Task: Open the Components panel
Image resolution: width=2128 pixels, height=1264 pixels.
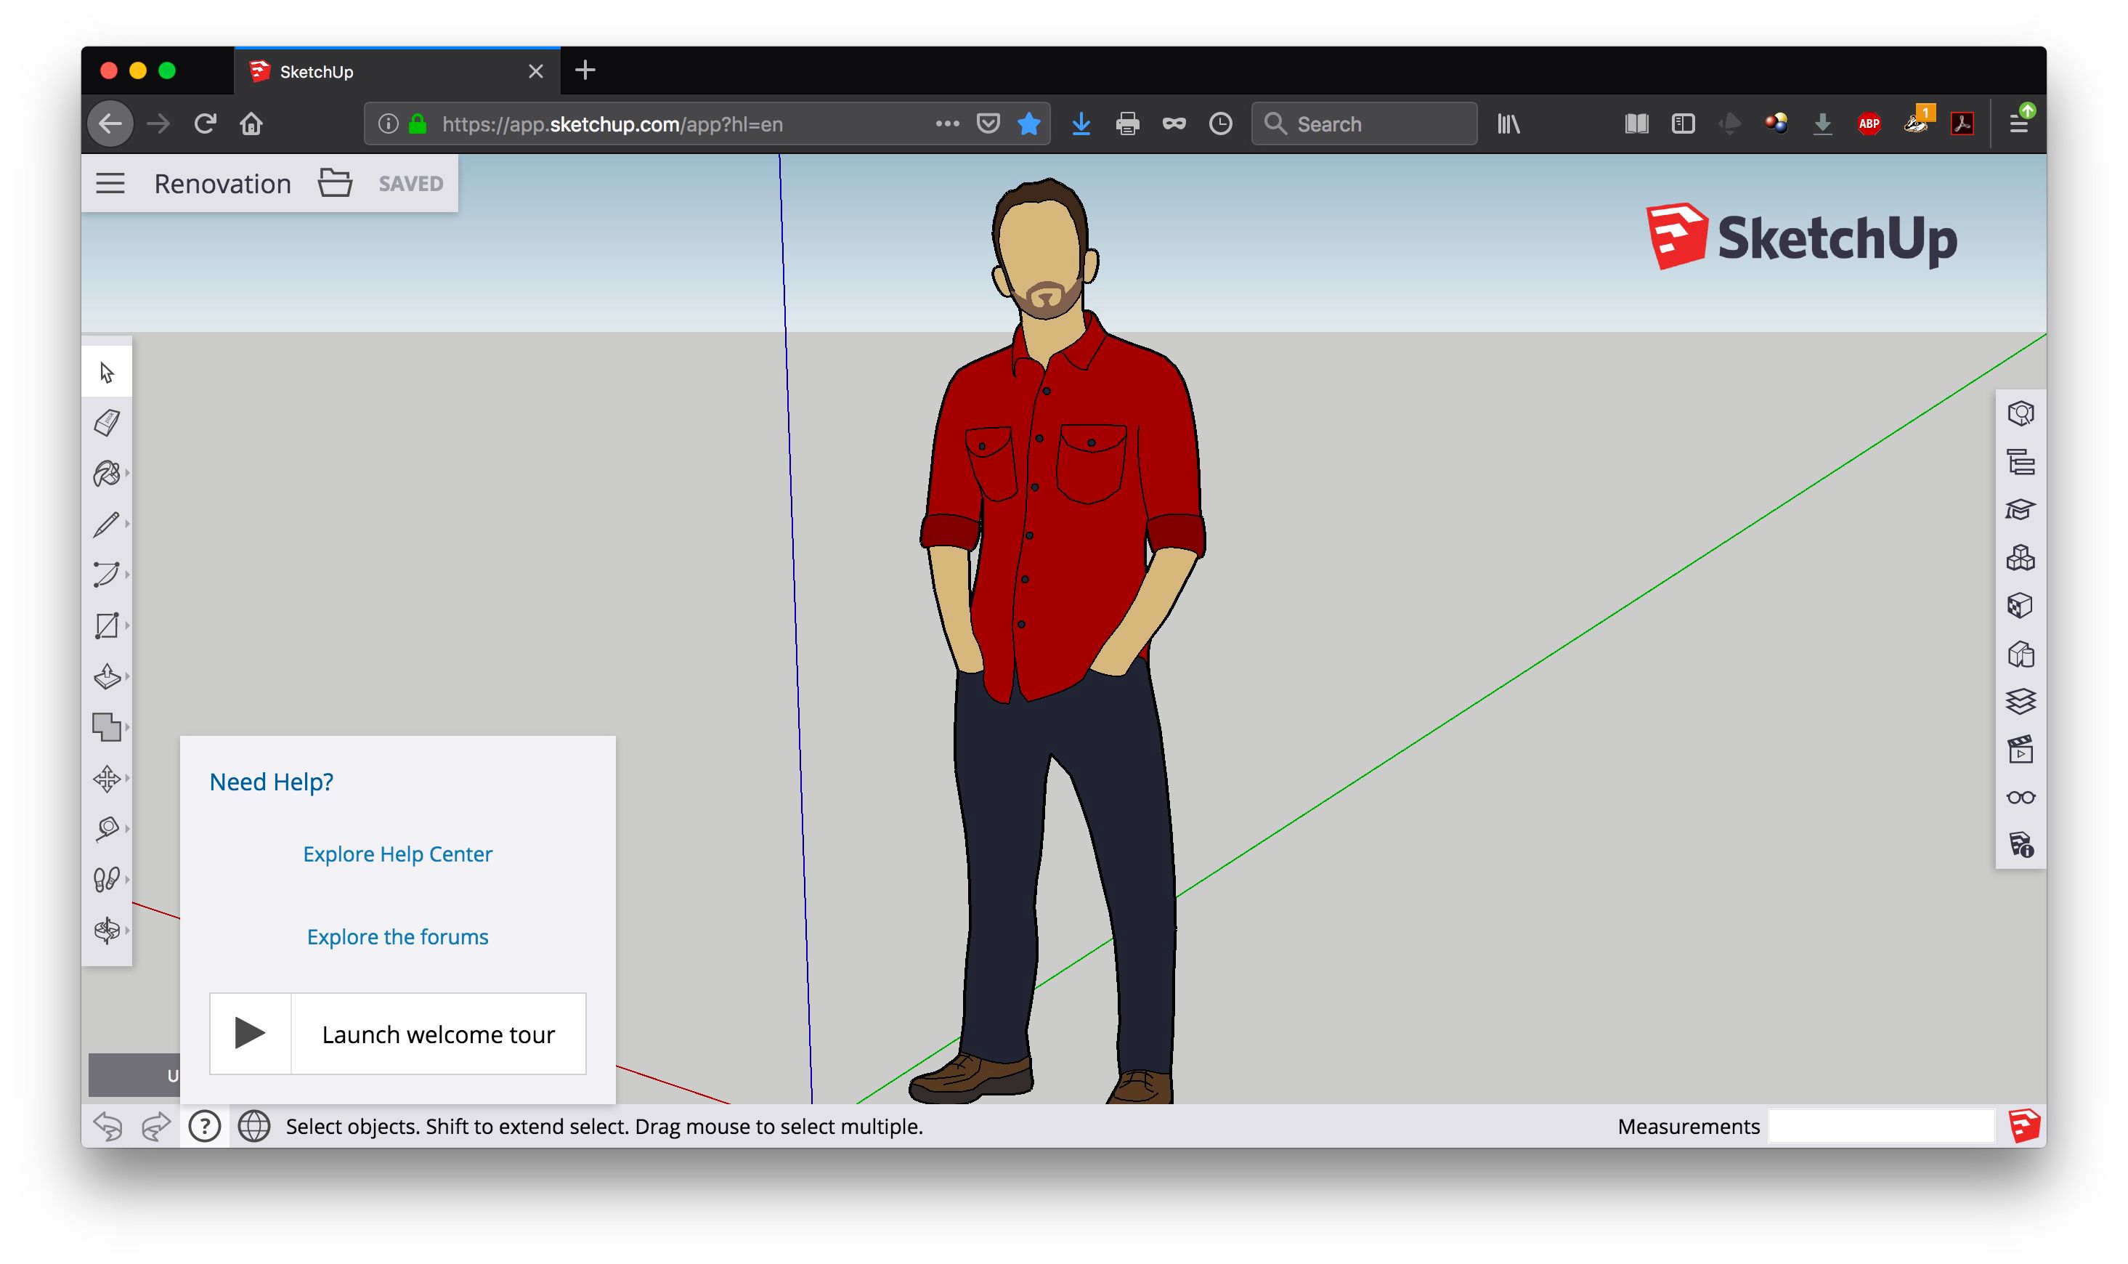Action: 2020,559
